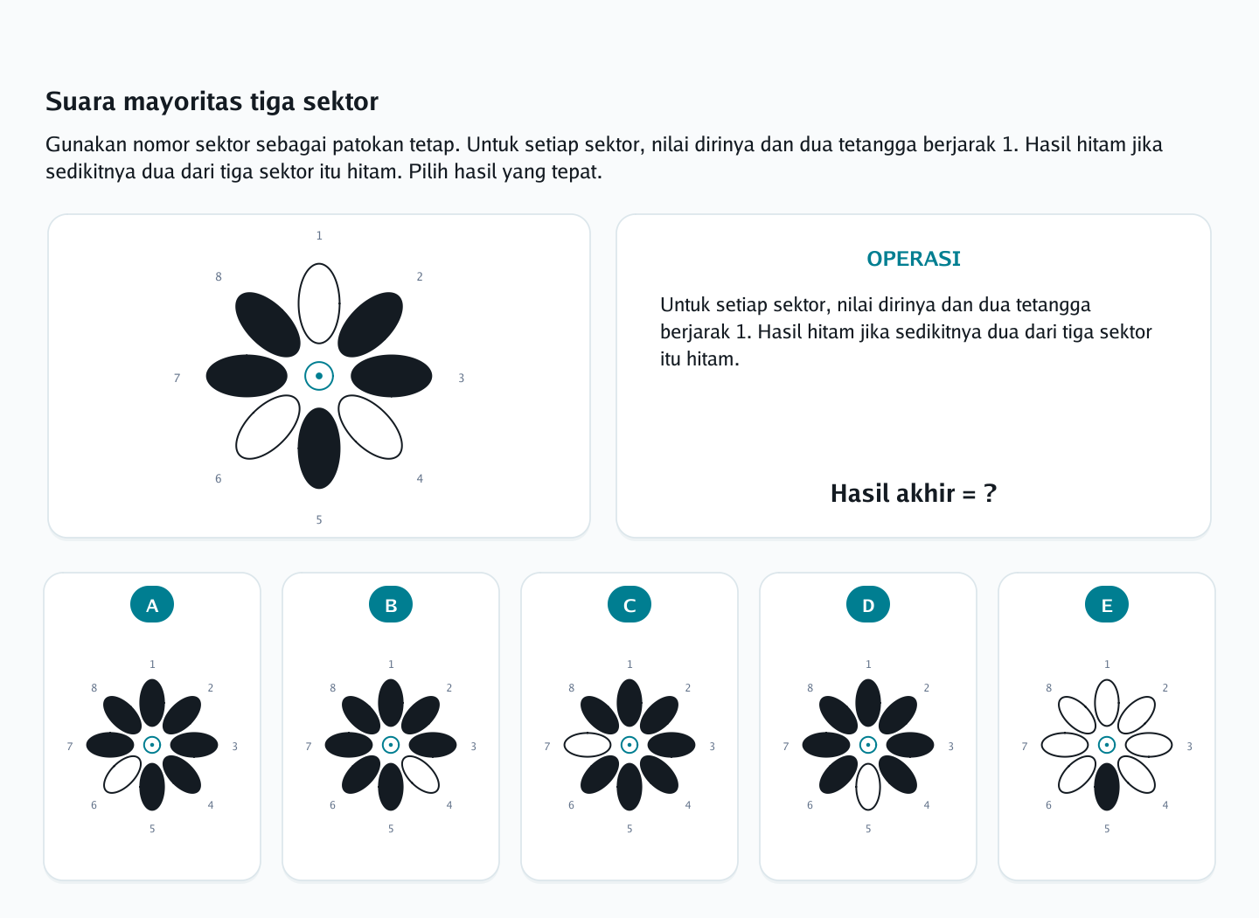This screenshot has width=1259, height=918.
Task: Click the flower thumbnail in option A
Action: [152, 745]
